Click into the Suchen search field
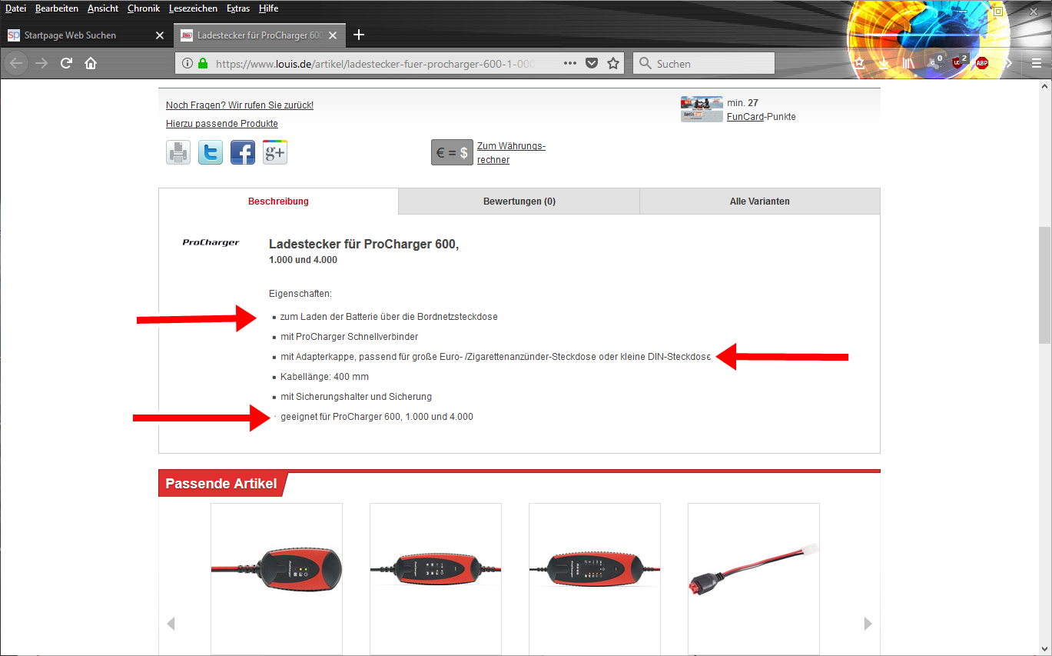Viewport: 1052px width, 656px height. 704,63
